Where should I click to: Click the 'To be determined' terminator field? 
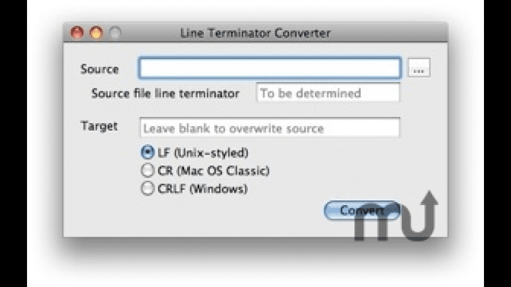328,93
